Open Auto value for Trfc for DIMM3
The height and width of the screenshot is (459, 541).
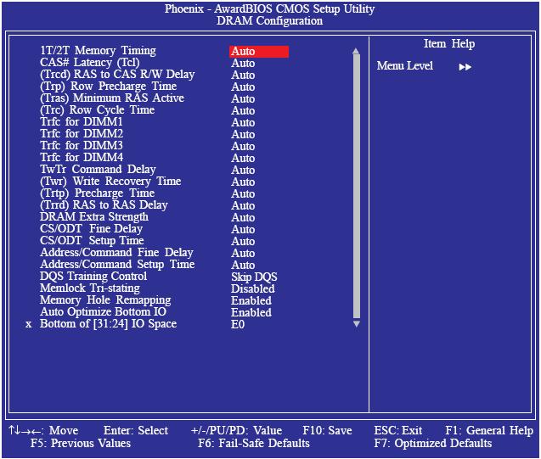(x=243, y=147)
